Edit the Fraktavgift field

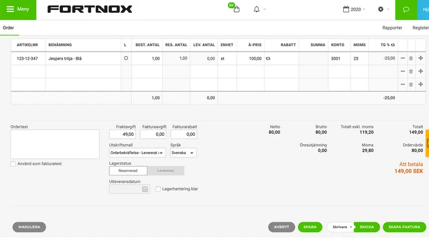[x=122, y=134]
